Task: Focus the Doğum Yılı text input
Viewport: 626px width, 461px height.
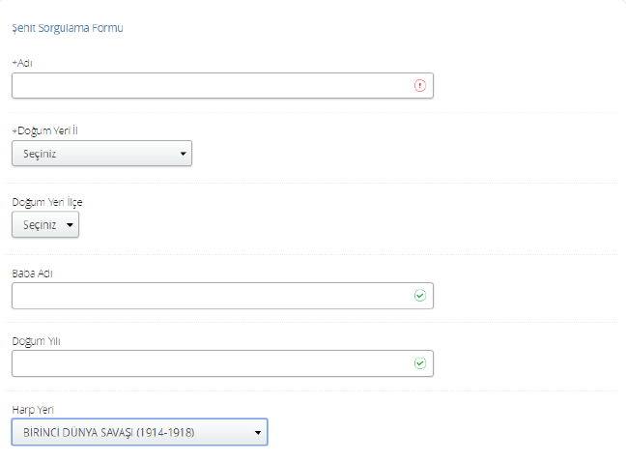Action: (213, 363)
